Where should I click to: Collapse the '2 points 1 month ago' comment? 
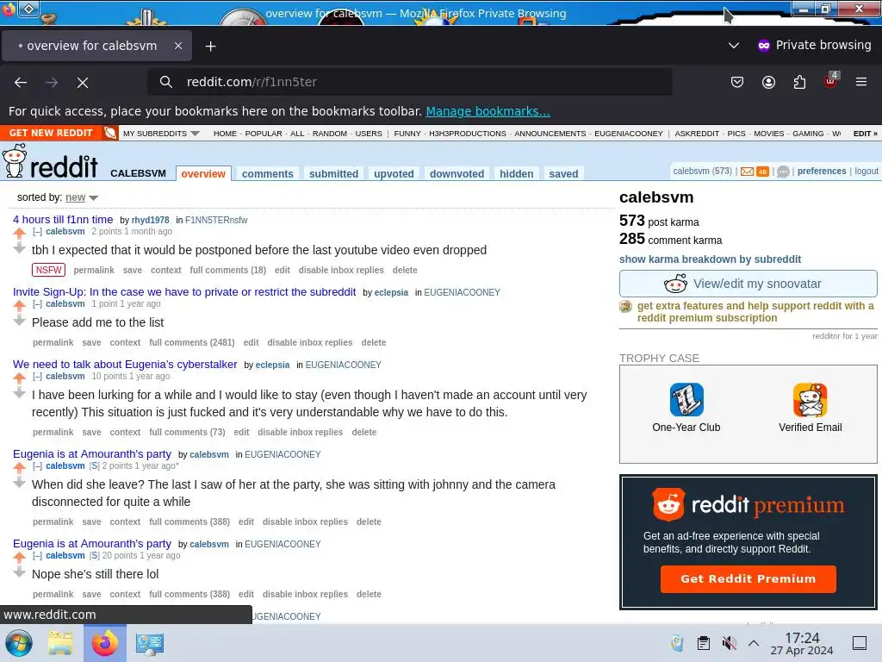pyautogui.click(x=37, y=231)
